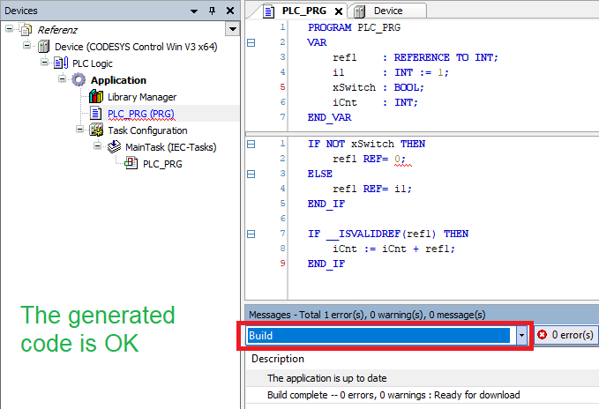This screenshot has width=599, height=409.
Task: Click the Library Manager books icon
Action: [96, 97]
